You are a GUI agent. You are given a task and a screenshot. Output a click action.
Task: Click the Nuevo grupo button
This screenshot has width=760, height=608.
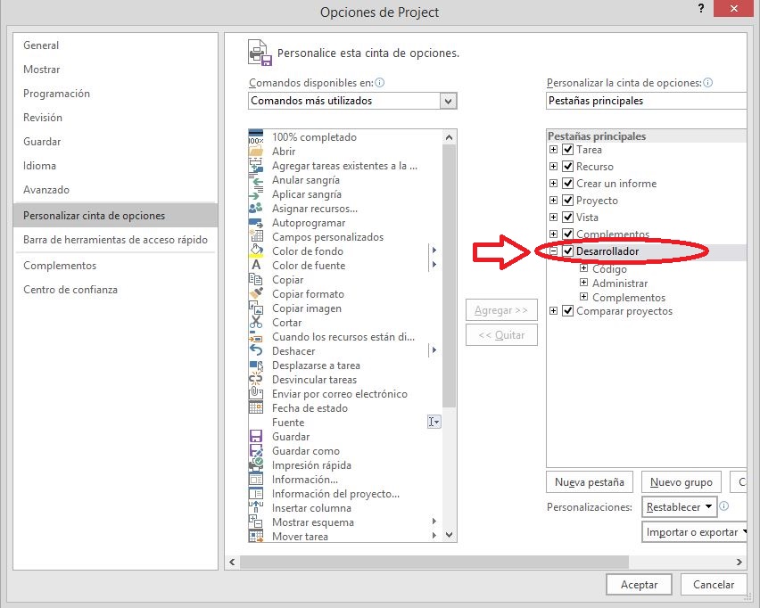coord(681,482)
